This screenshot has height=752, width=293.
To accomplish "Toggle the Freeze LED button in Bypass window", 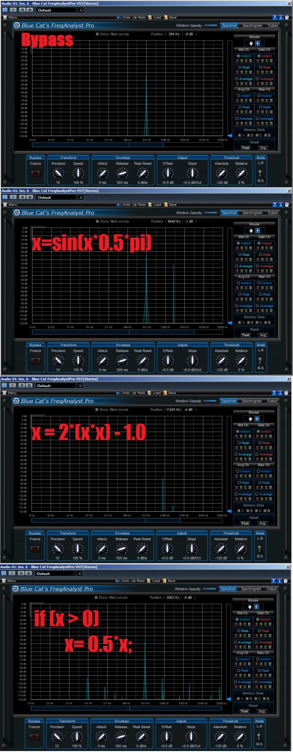I will coord(36,174).
